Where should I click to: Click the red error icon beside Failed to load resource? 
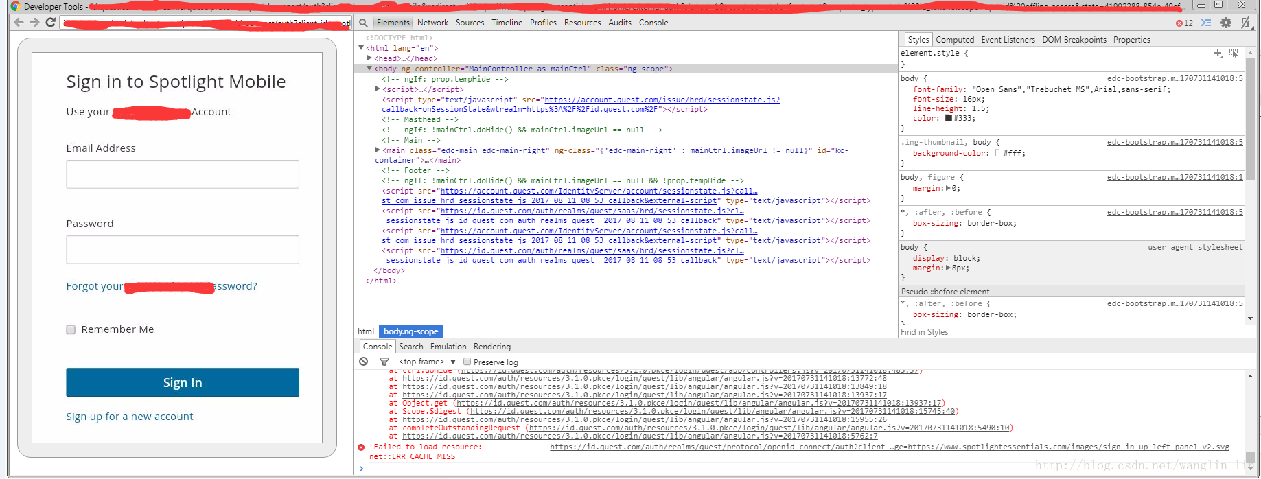coord(361,447)
